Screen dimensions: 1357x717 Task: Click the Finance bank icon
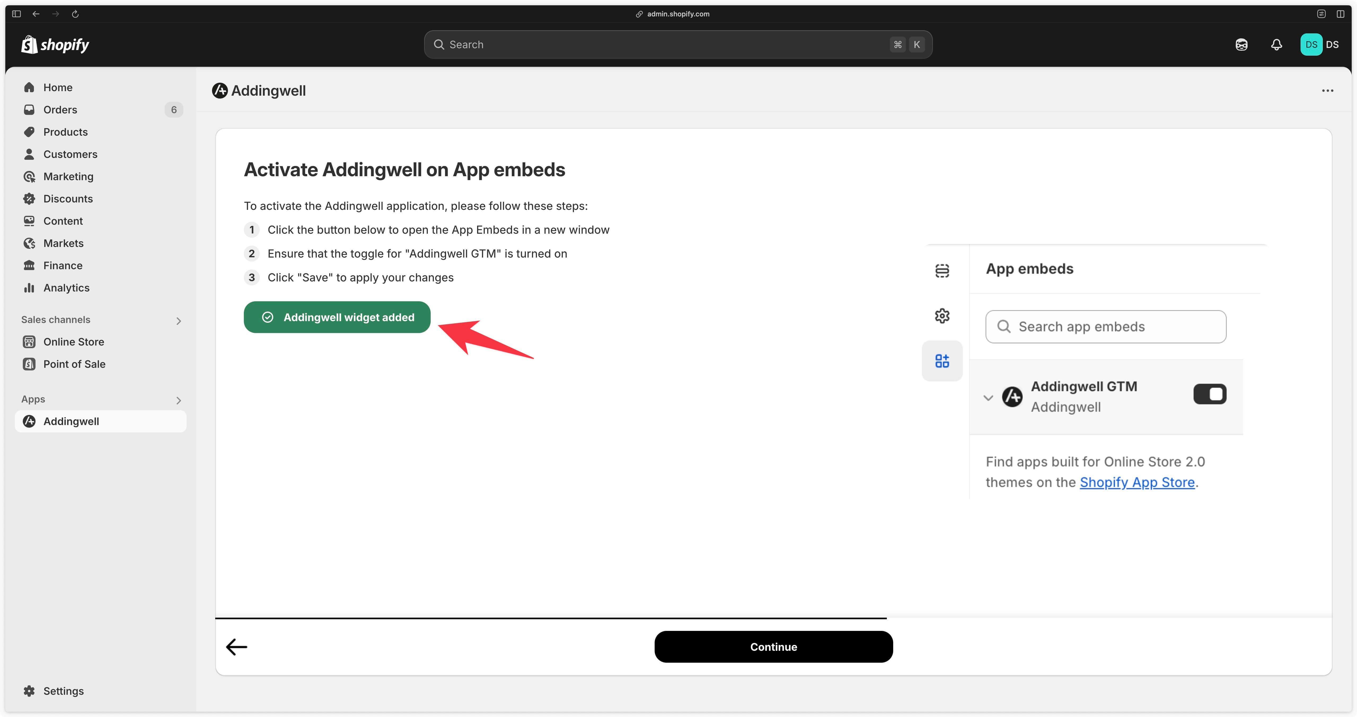(x=29, y=265)
